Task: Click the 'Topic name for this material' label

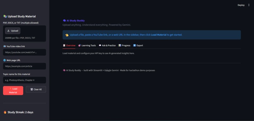Action: coord(16,74)
